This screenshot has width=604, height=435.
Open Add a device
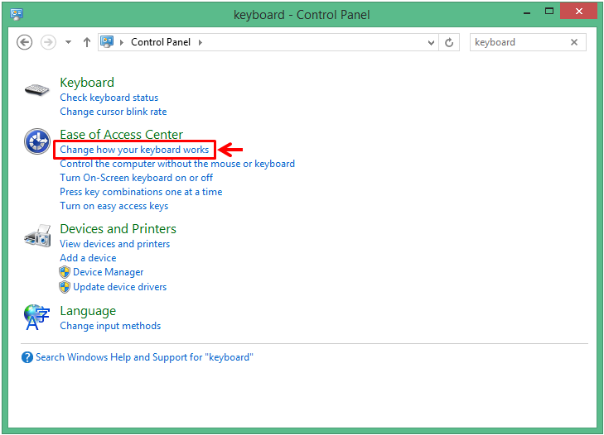[88, 258]
